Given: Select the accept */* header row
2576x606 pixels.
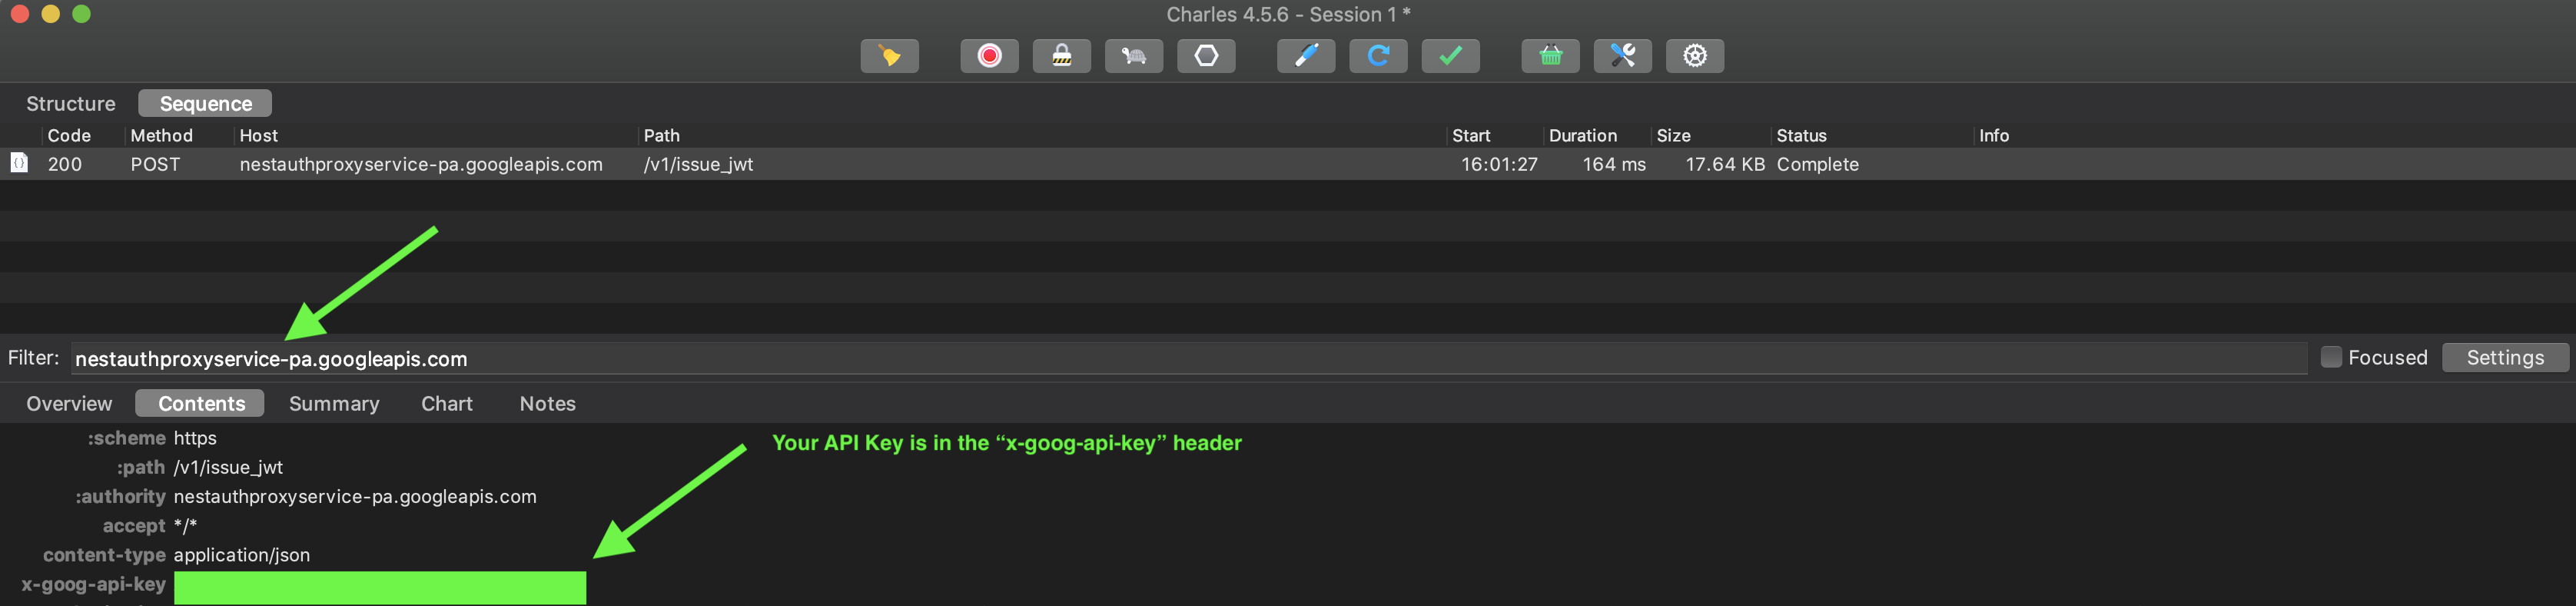Looking at the screenshot, I should click(x=150, y=526).
